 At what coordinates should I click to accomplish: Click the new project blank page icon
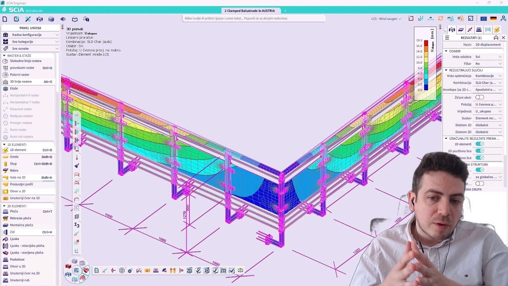[x=5, y=19]
